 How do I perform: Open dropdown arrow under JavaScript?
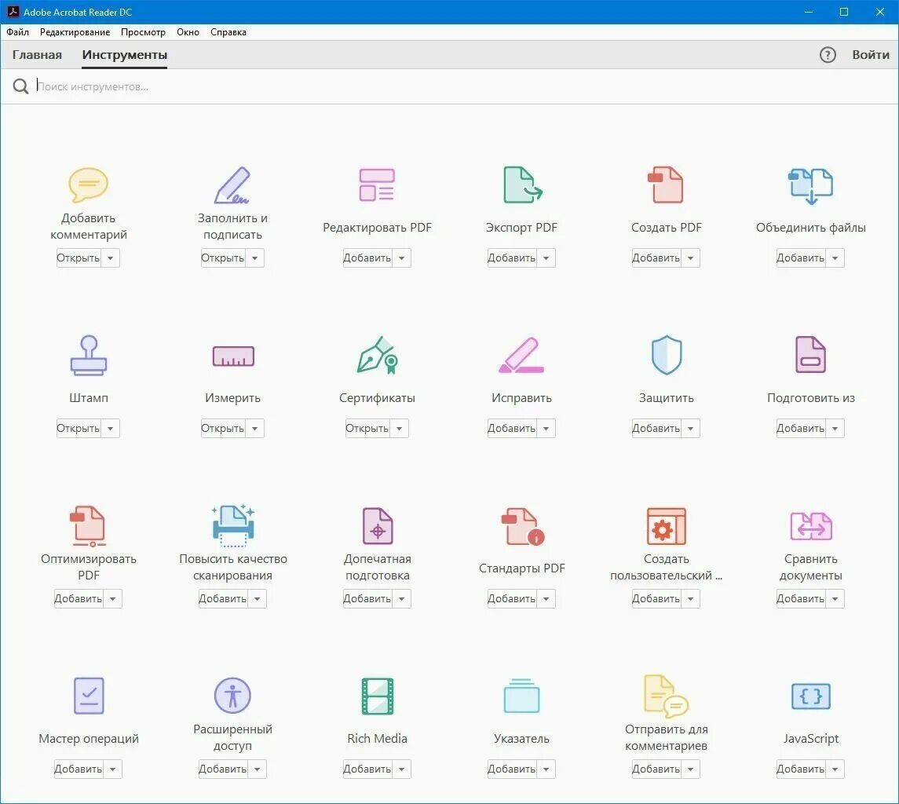tap(835, 769)
